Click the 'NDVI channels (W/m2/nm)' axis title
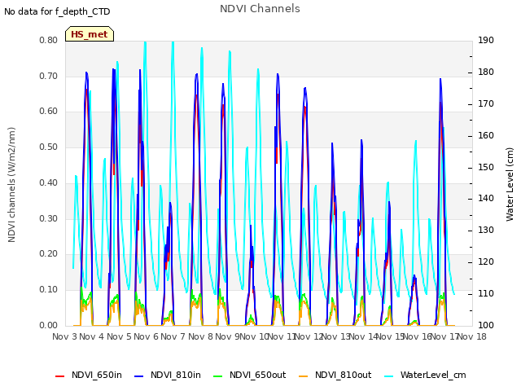Image resolution: width=521 pixels, height=391 pixels. [11, 185]
